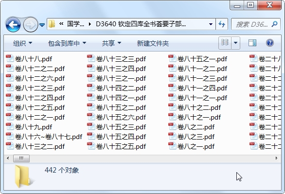Screen dimensions: 285x194
Task: Expand the address bar history dropdown arrow
Action: tap(211, 24)
